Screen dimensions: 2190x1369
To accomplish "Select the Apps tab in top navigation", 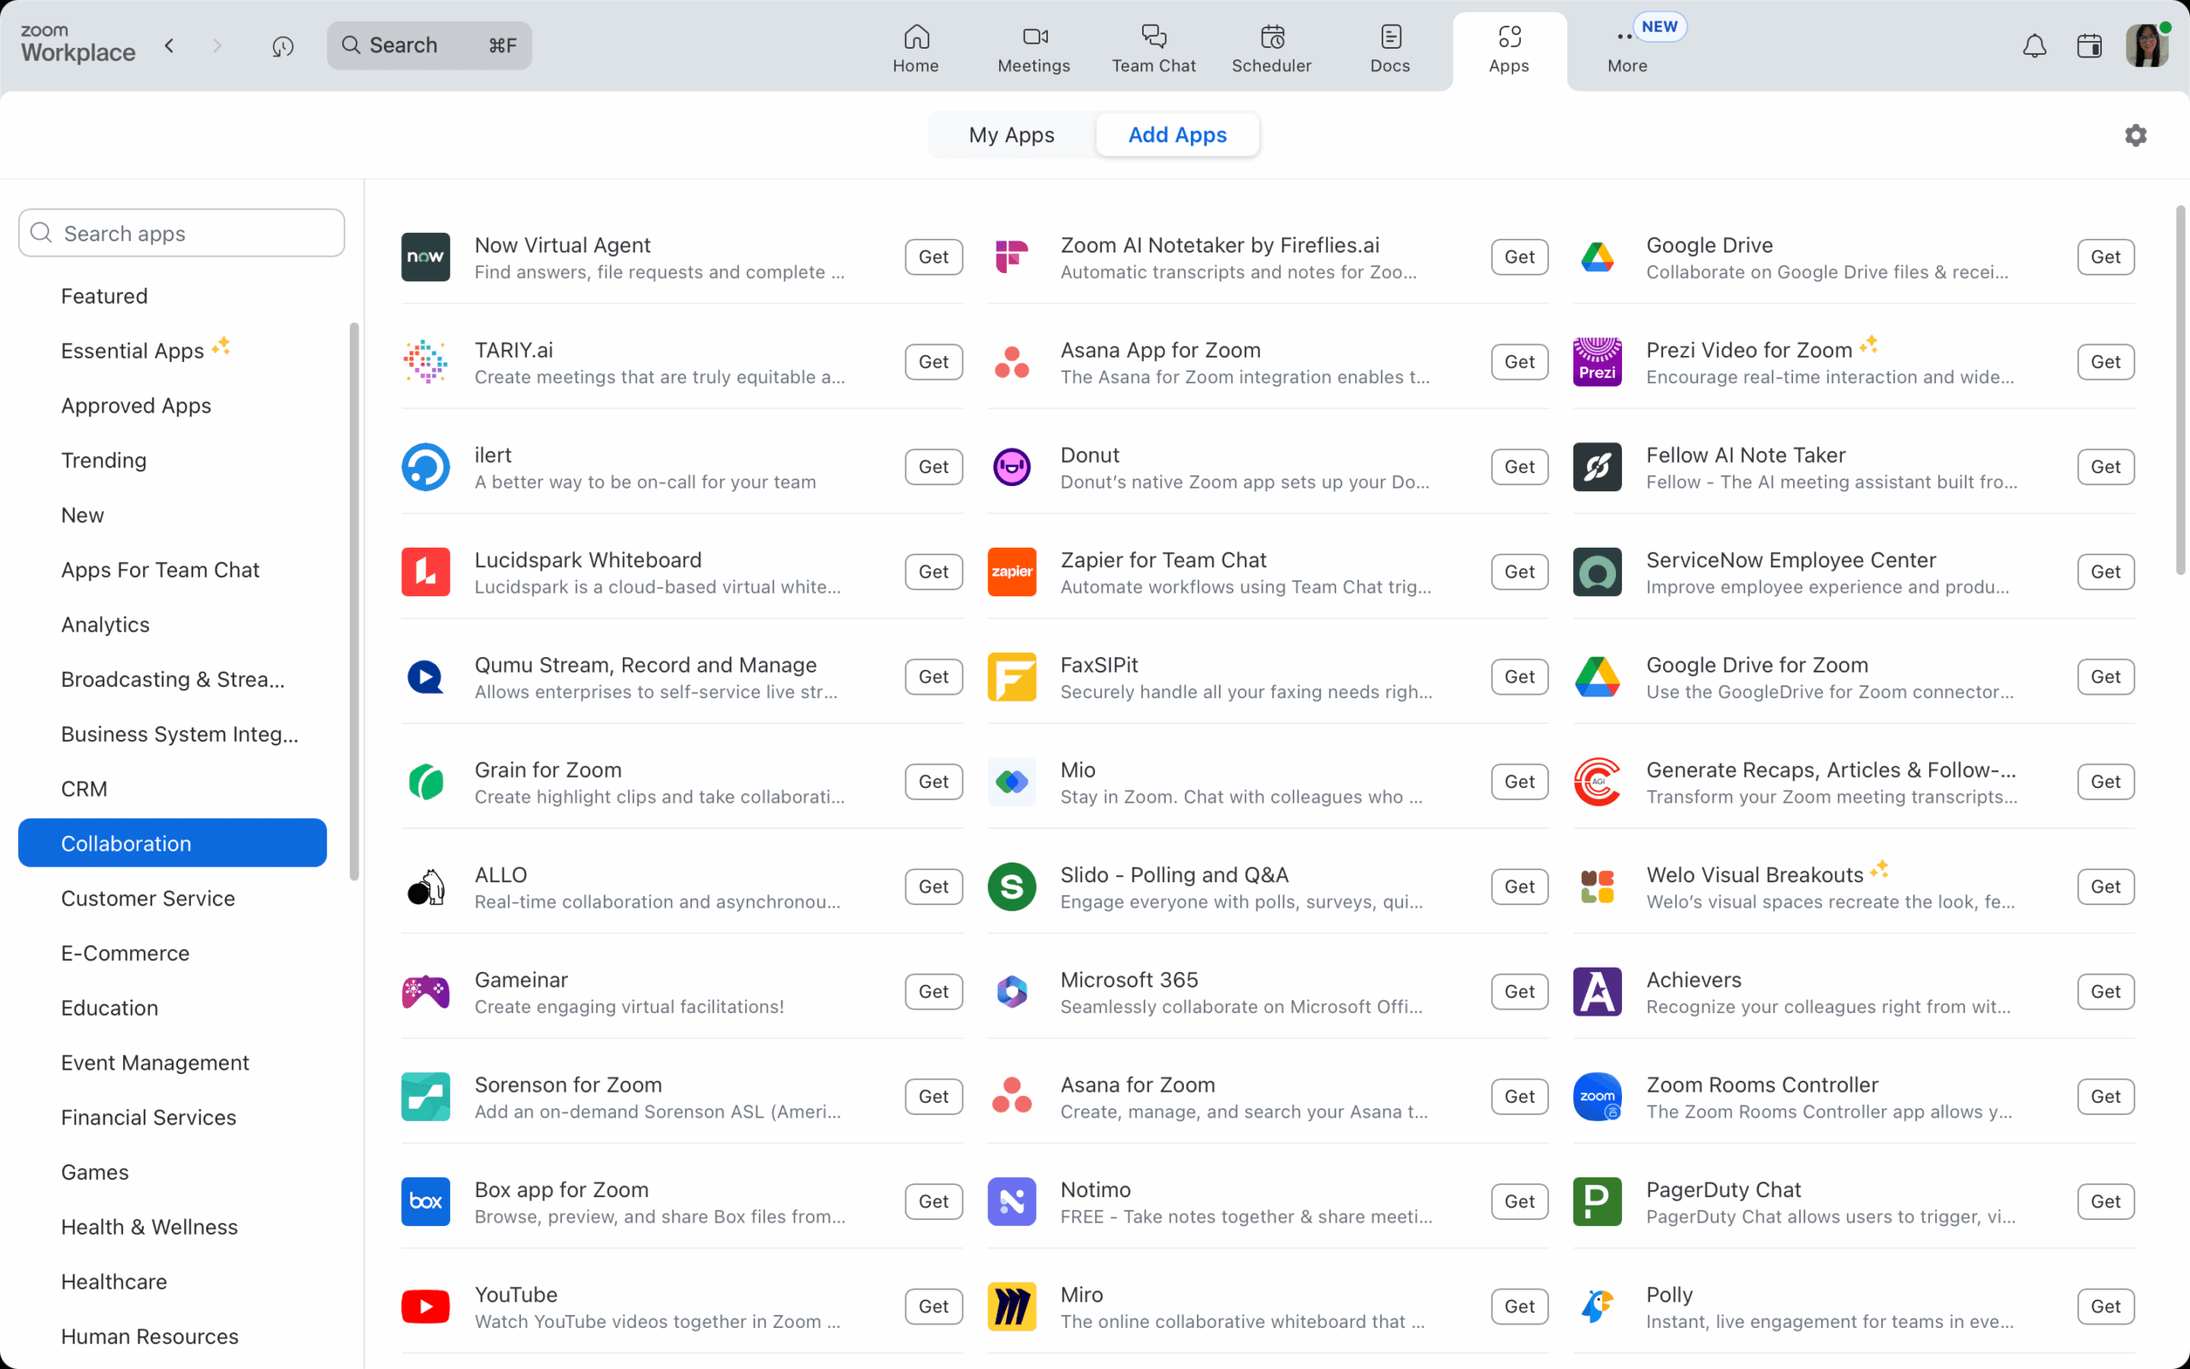I will tap(1508, 49).
